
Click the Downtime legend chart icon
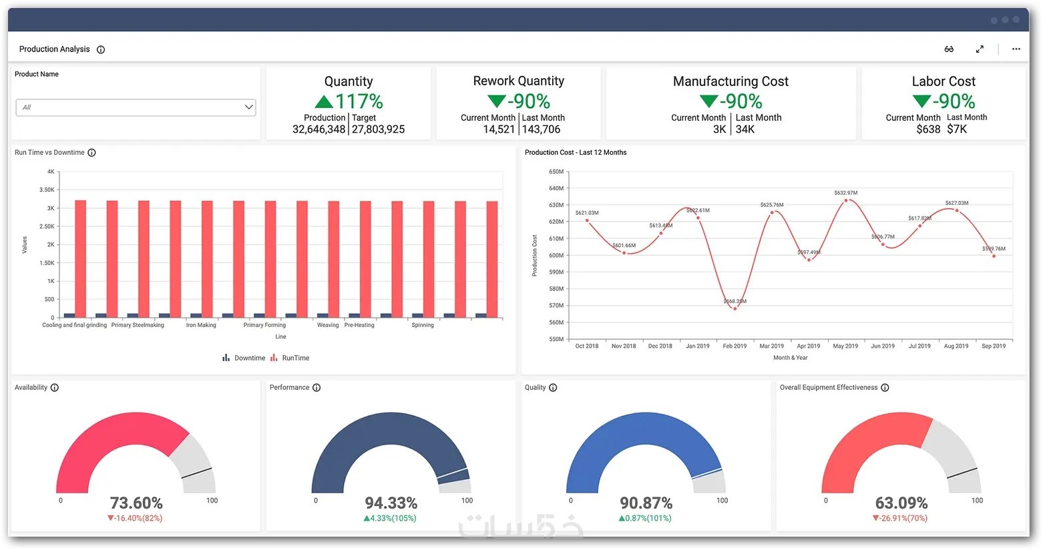tap(225, 357)
